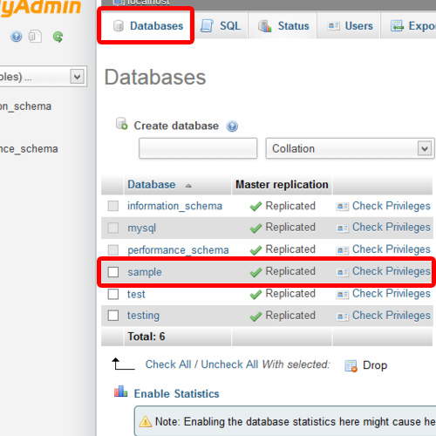Click the Drop button for selected databases
The image size is (436, 436).
tap(375, 365)
